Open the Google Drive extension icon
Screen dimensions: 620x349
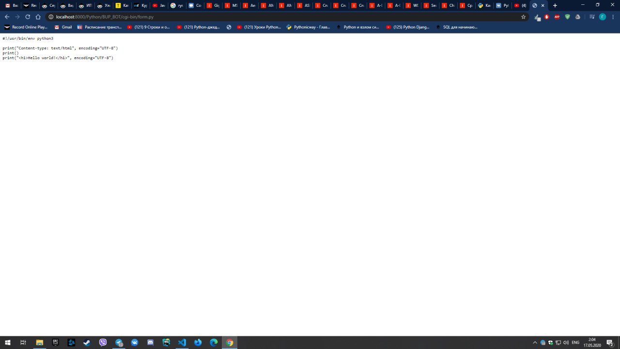tap(577, 16)
